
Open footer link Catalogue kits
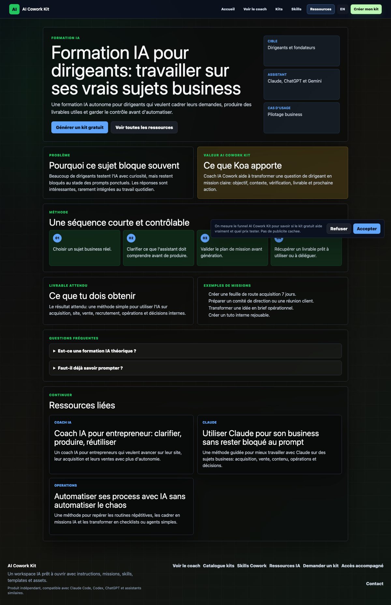(219, 566)
